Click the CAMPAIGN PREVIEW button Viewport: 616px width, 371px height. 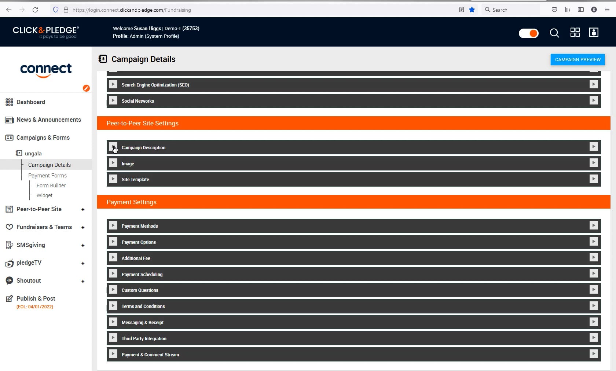[577, 59]
